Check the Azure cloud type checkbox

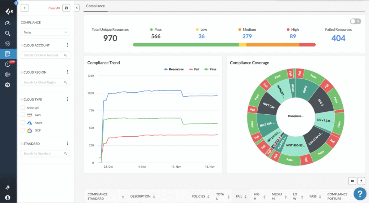click(x=23, y=123)
